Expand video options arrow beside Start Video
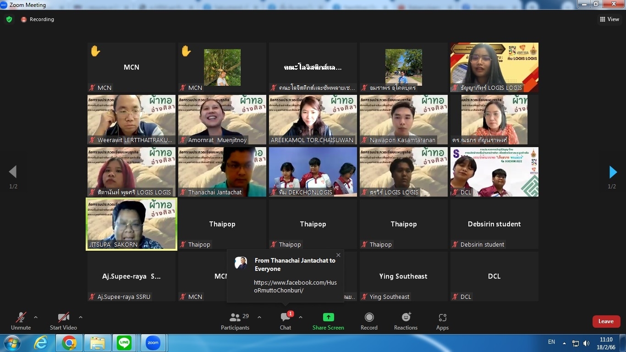626x352 pixels. [x=81, y=317]
